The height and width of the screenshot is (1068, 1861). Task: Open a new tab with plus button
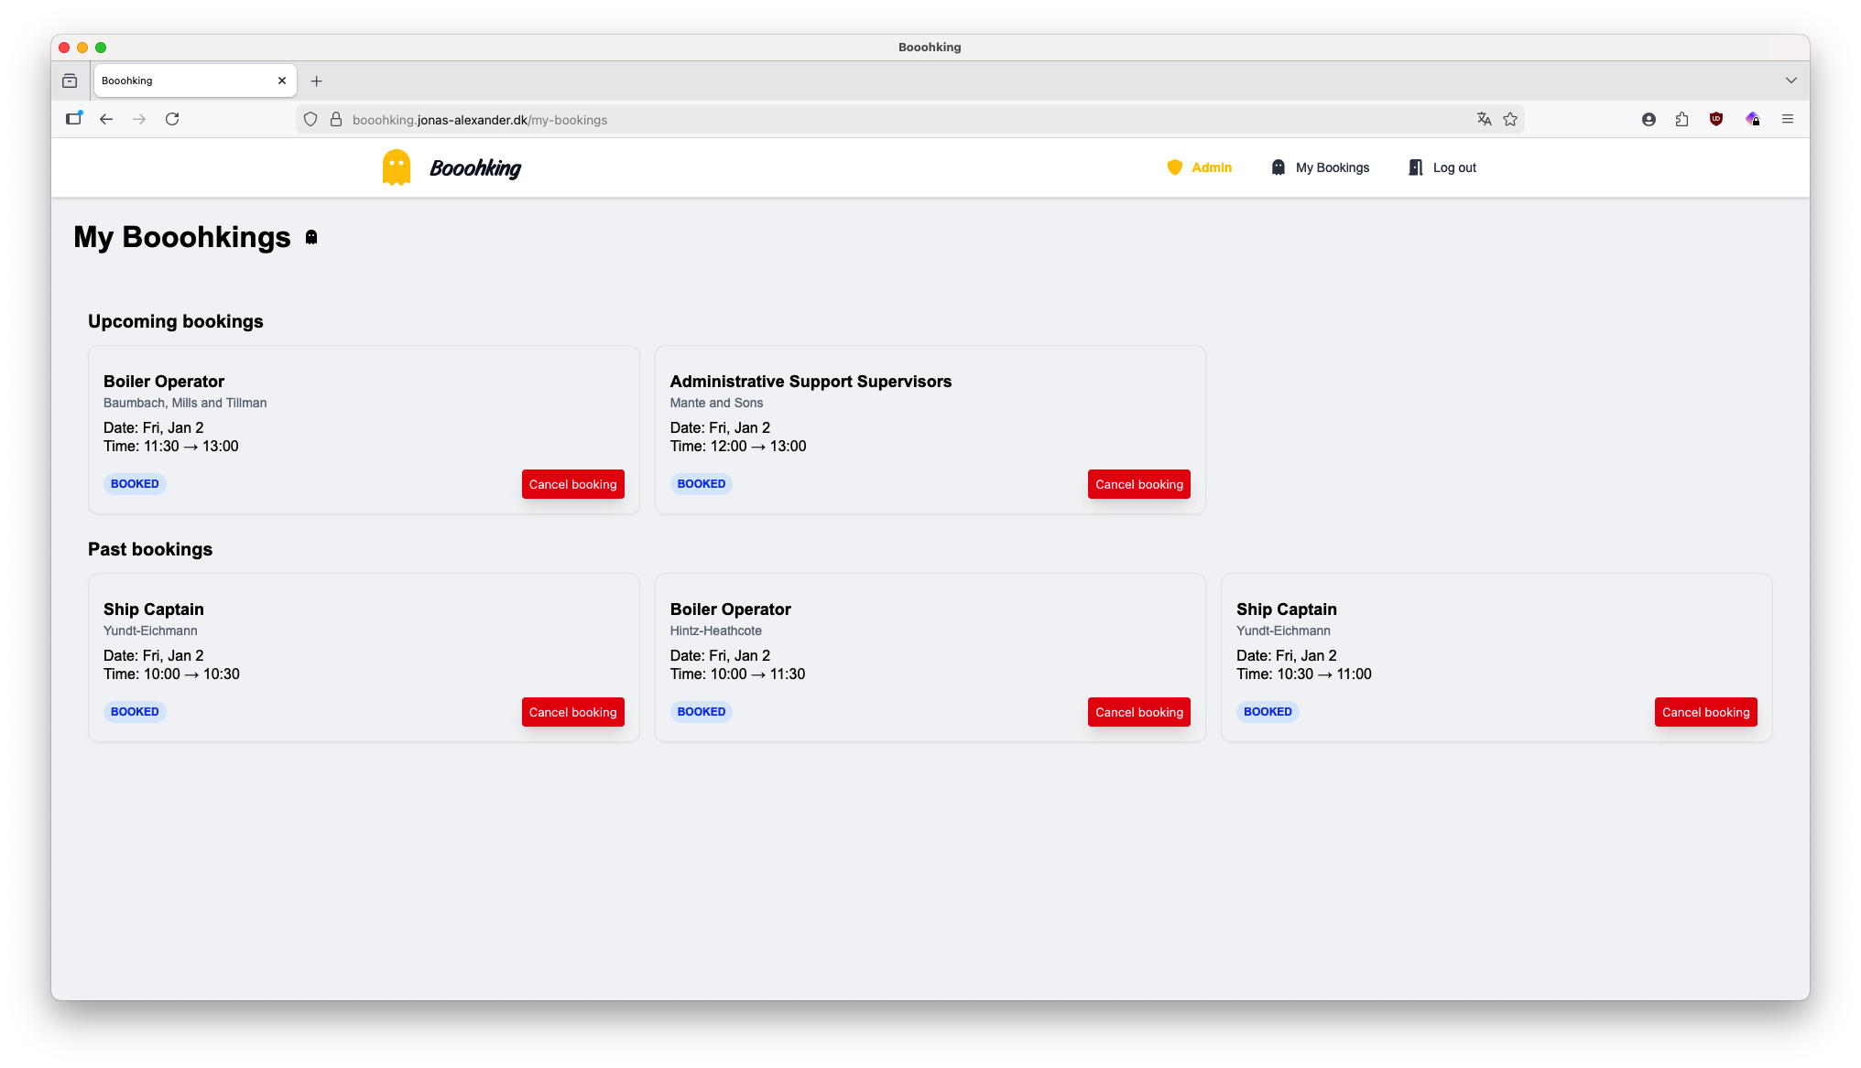316,81
